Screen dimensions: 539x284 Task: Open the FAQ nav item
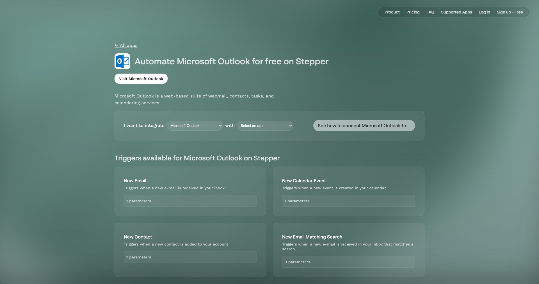(430, 12)
